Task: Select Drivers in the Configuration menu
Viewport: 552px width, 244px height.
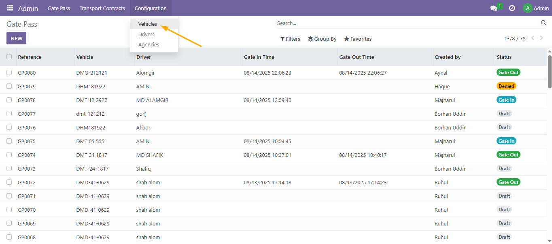Action: point(146,35)
